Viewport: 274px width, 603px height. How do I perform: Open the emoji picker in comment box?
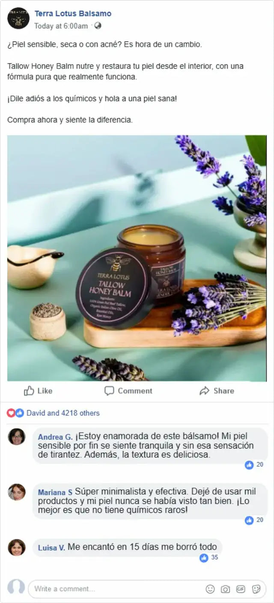click(210, 589)
